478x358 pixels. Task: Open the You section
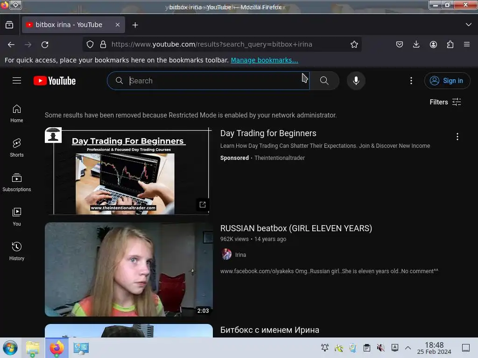tap(17, 217)
